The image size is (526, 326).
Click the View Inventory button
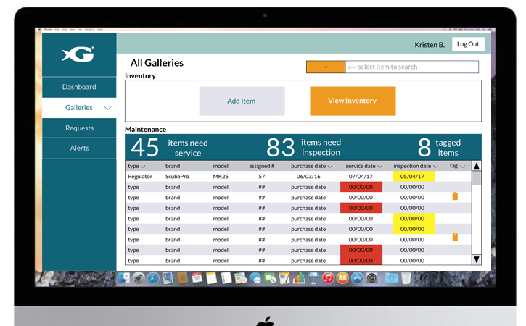(353, 101)
